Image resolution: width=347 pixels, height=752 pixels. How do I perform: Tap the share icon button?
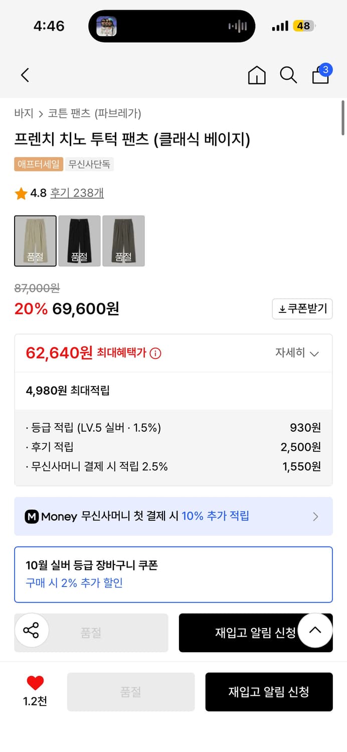pyautogui.click(x=31, y=630)
